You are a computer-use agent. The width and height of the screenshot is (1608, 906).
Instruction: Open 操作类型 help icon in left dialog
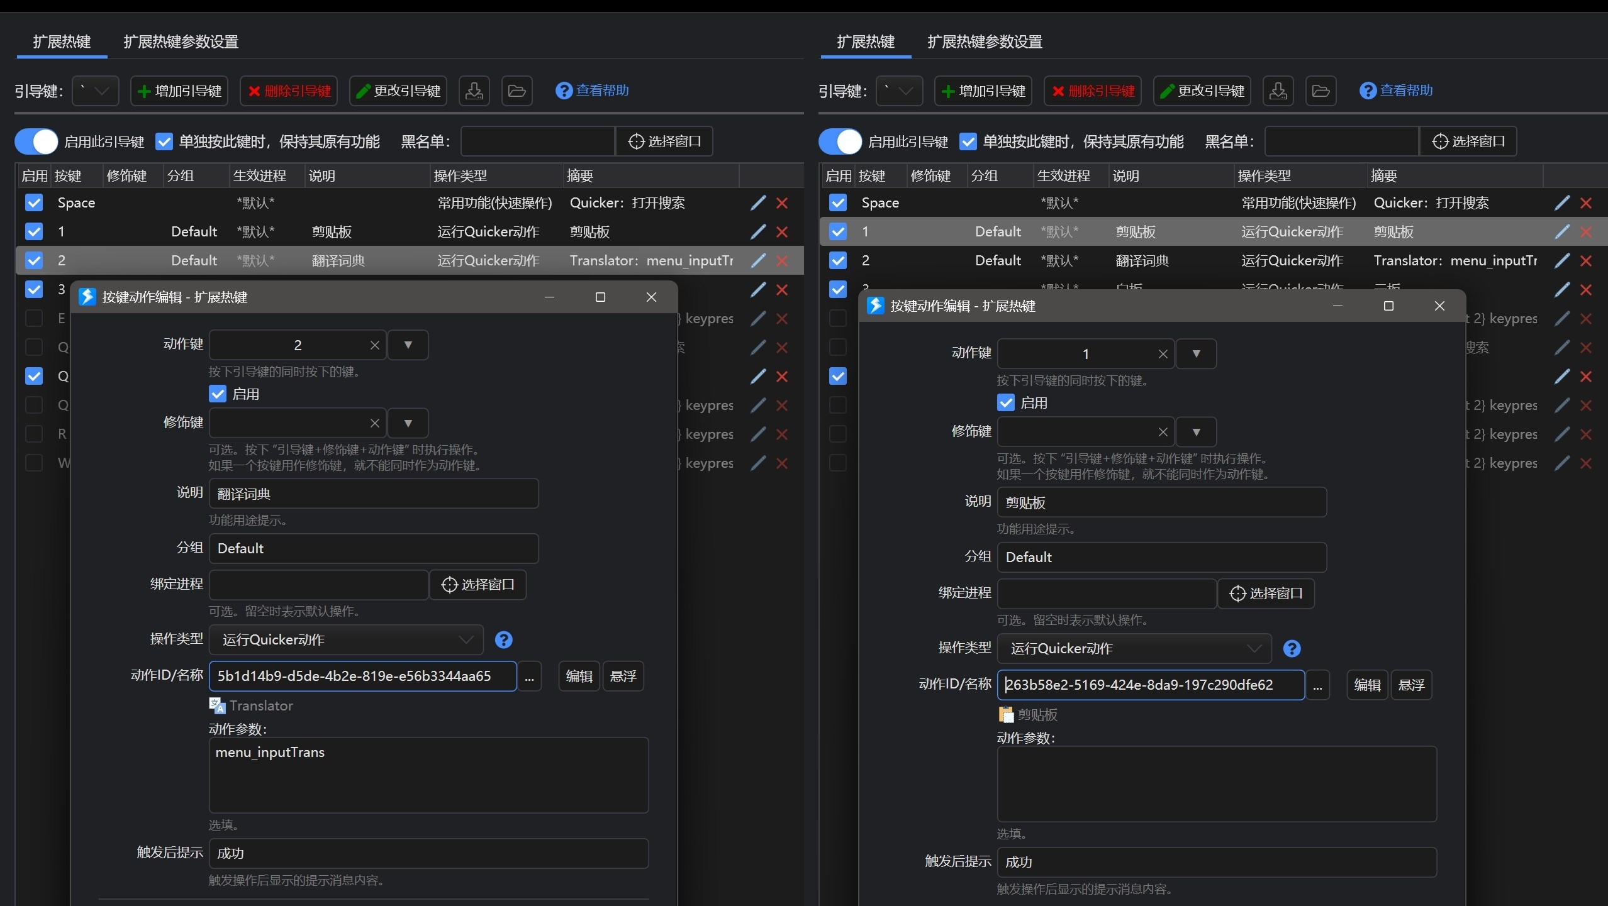(x=504, y=640)
